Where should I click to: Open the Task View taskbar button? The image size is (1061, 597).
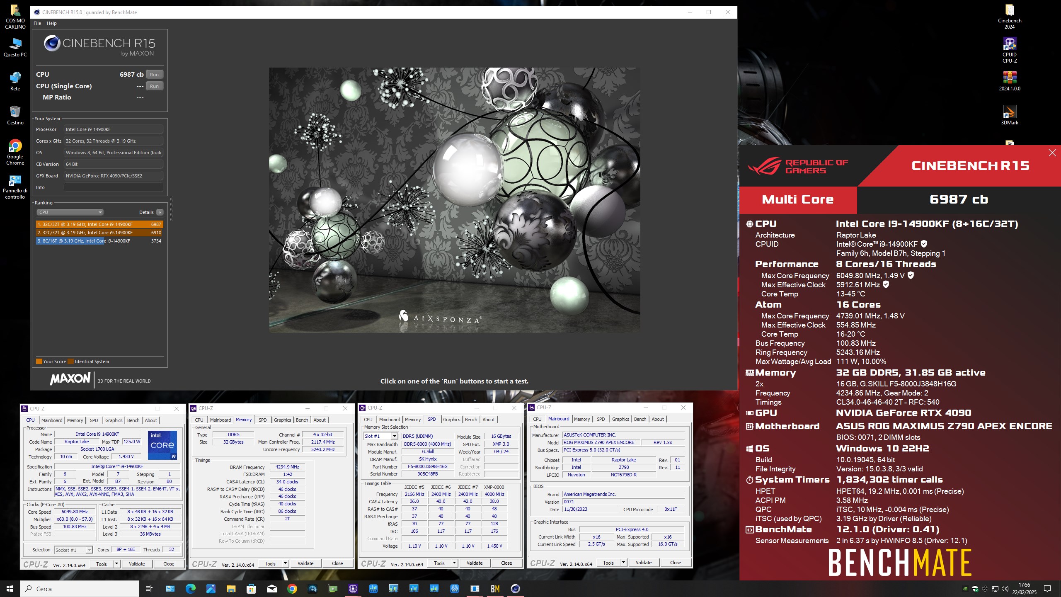tap(149, 589)
